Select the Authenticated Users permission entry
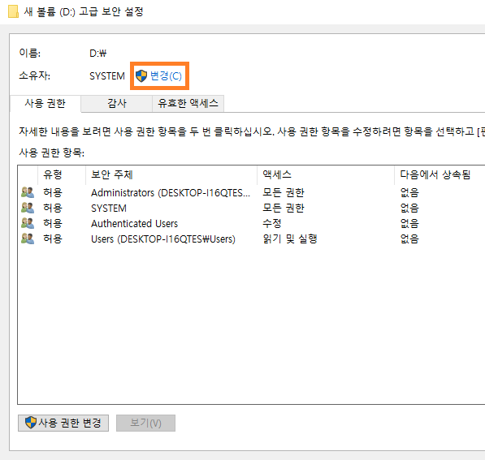This screenshot has width=485, height=460. click(250, 223)
